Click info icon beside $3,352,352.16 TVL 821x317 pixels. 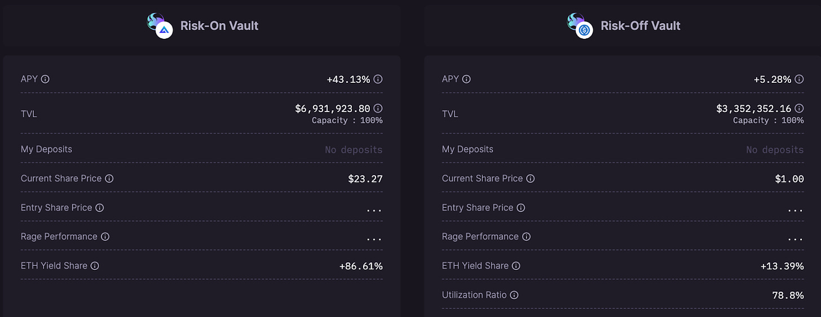click(799, 108)
